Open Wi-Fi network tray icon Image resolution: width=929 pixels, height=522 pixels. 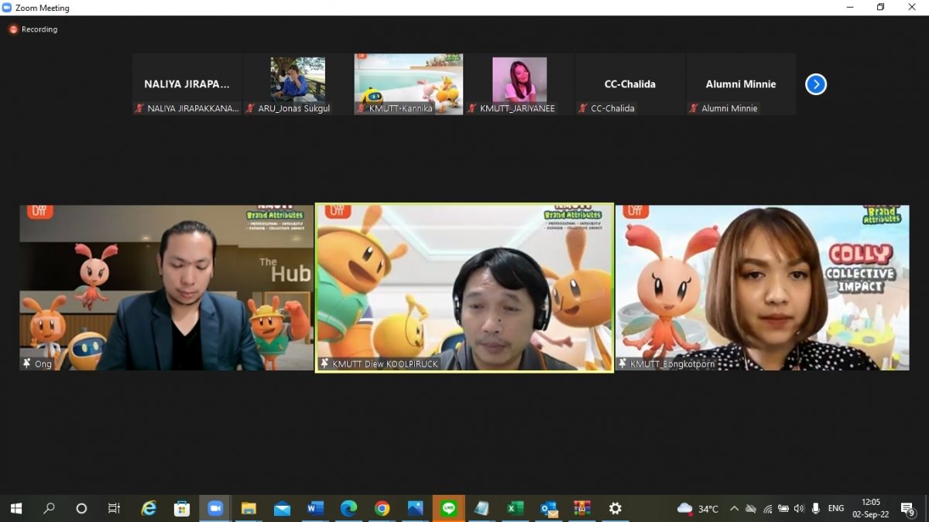[767, 509]
